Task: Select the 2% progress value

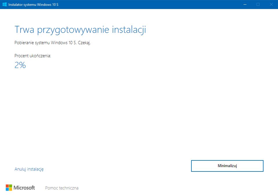Action: (20, 65)
